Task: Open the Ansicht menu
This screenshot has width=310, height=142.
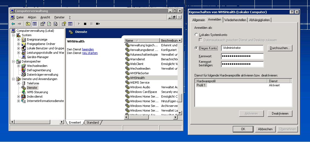Action: click(45, 17)
